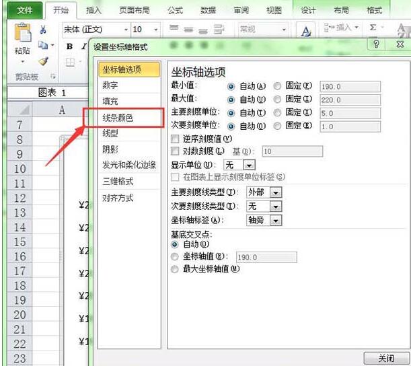Click column header A
This screenshot has width=411, height=366.
click(62, 110)
